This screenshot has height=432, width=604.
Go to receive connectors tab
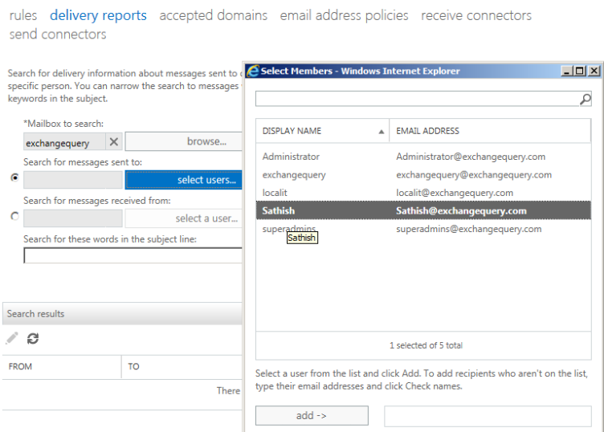point(476,15)
